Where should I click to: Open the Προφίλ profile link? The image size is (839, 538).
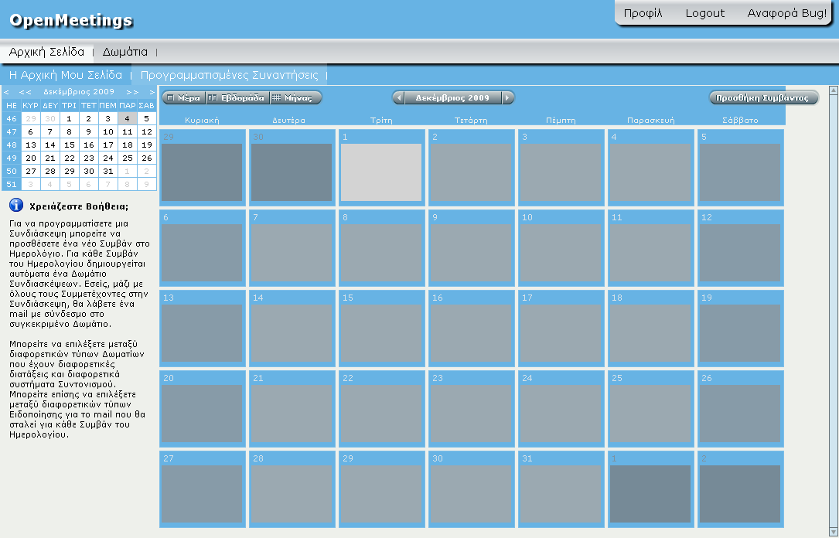(x=643, y=13)
